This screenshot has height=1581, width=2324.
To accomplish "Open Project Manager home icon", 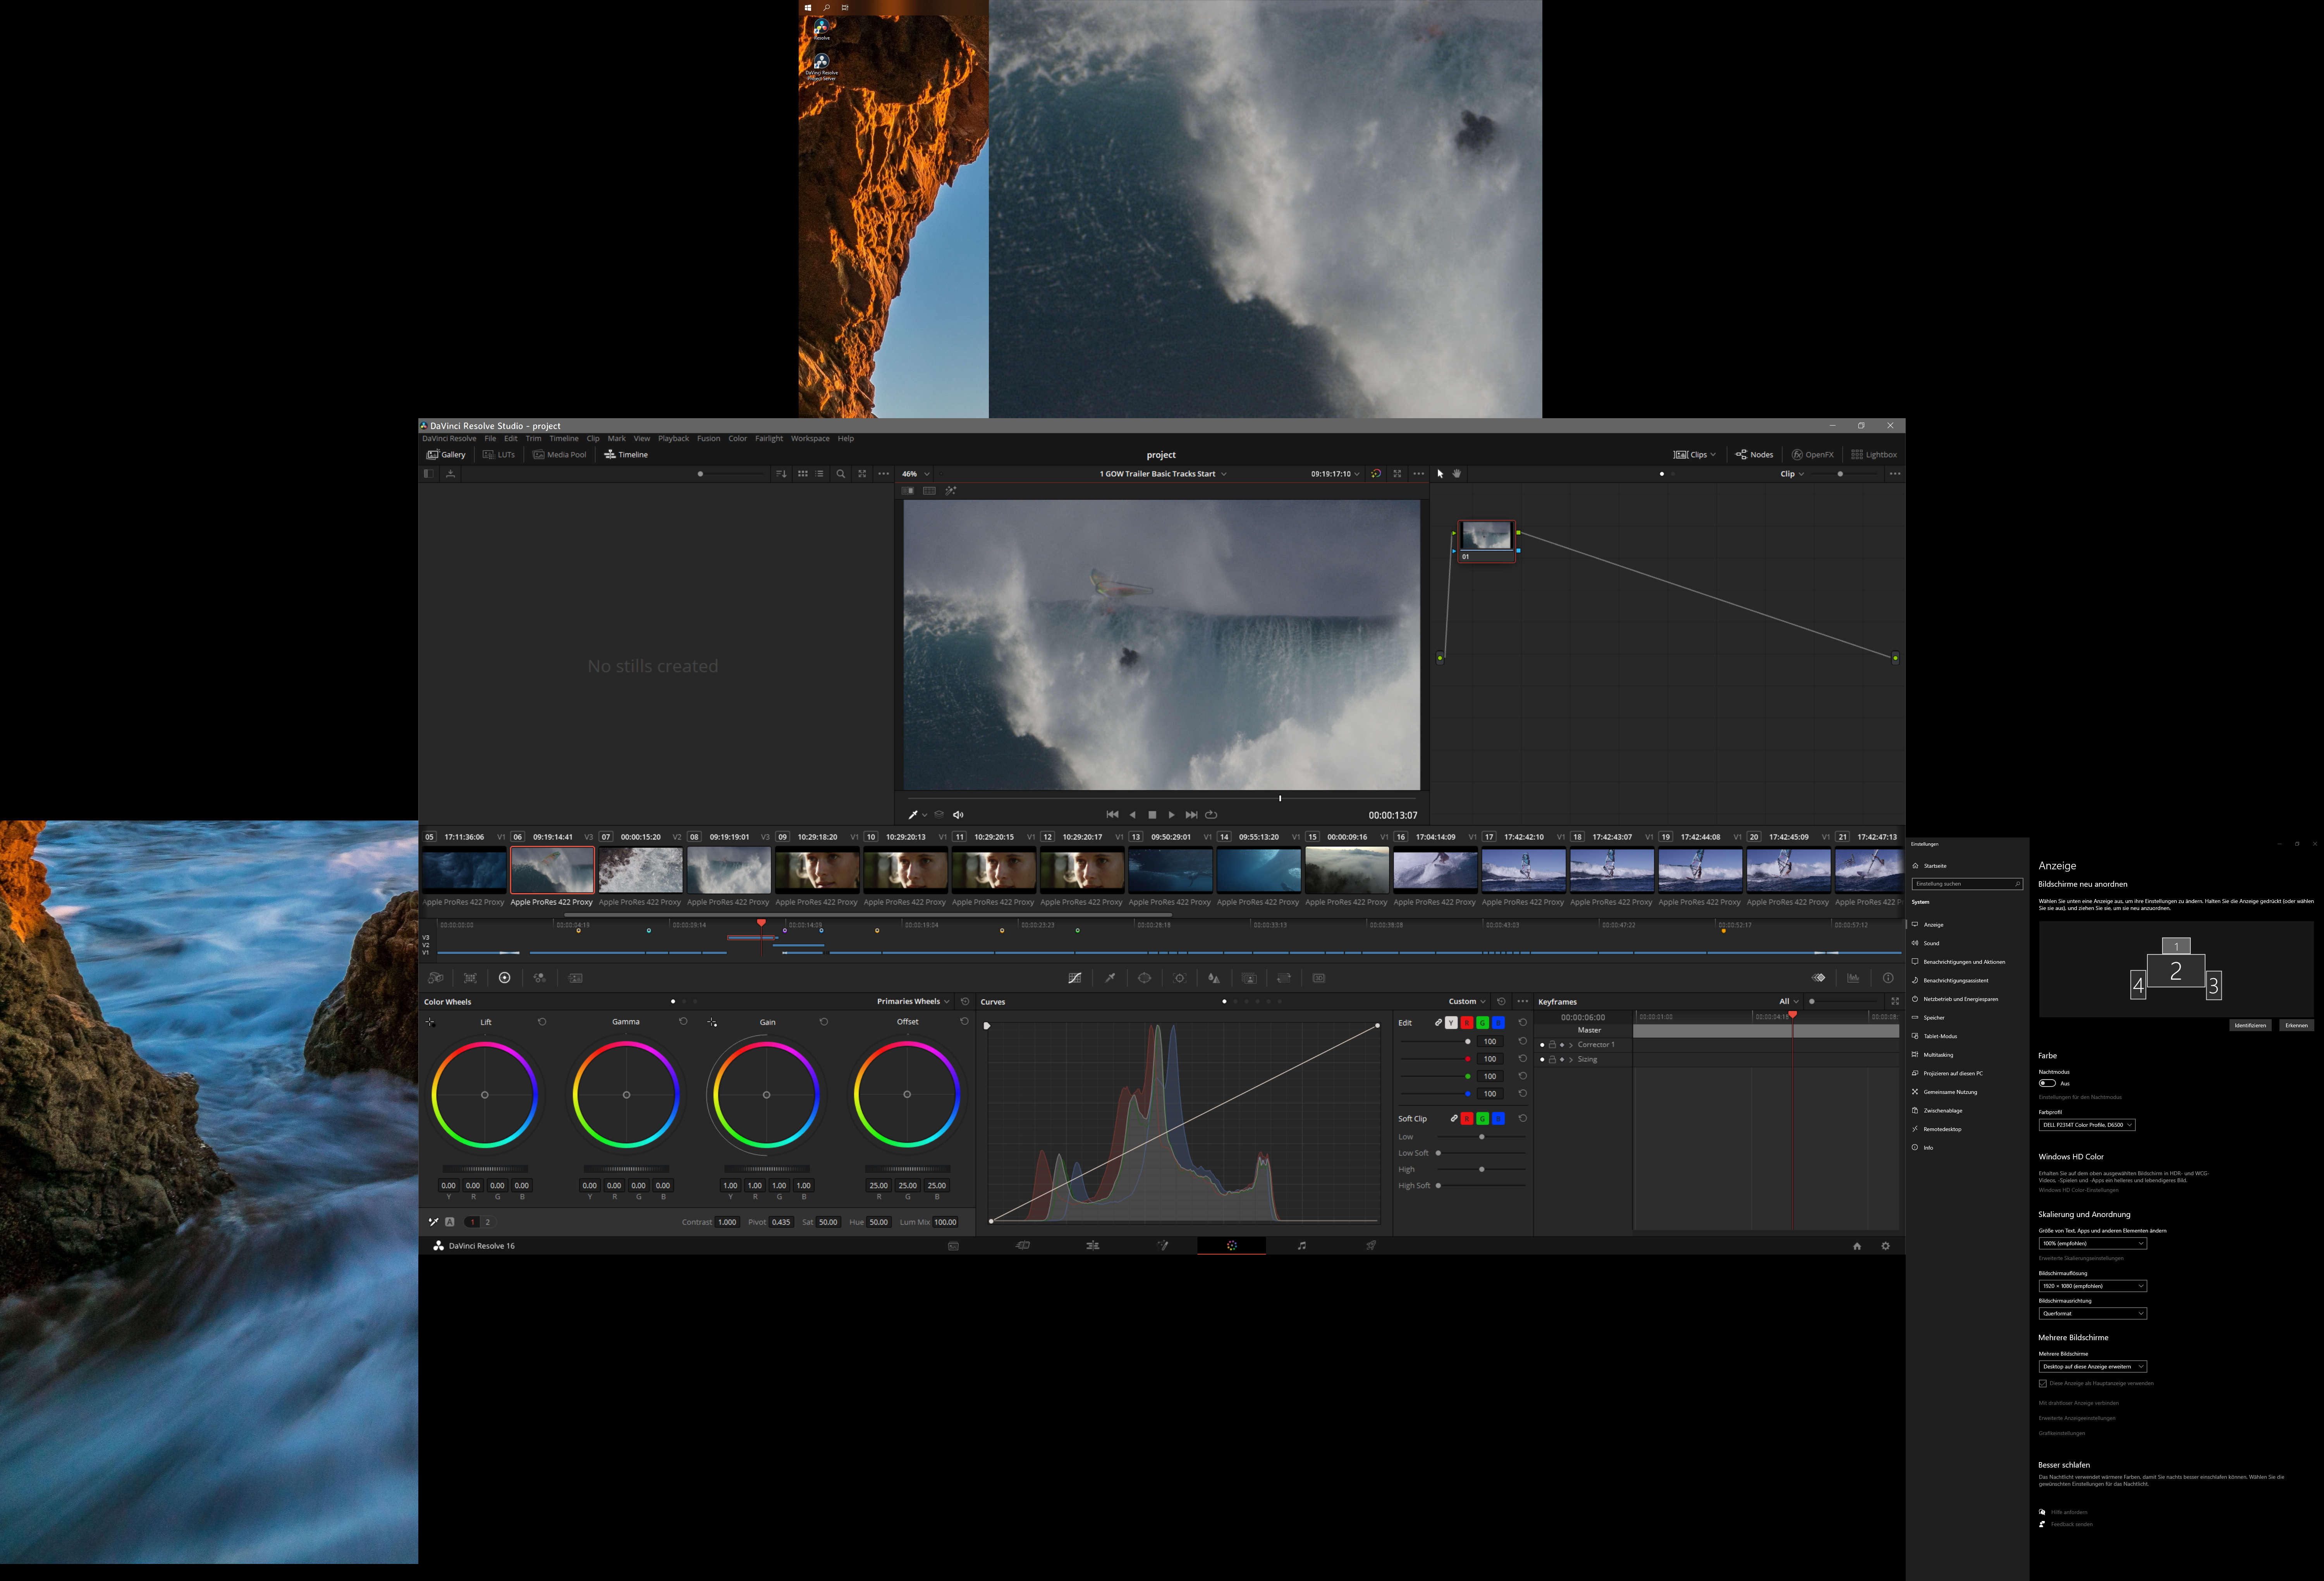I will [1857, 1246].
